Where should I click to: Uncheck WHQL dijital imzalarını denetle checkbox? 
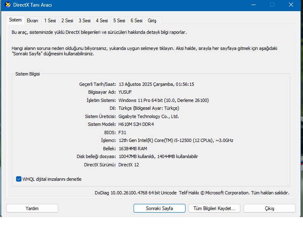(x=19, y=179)
